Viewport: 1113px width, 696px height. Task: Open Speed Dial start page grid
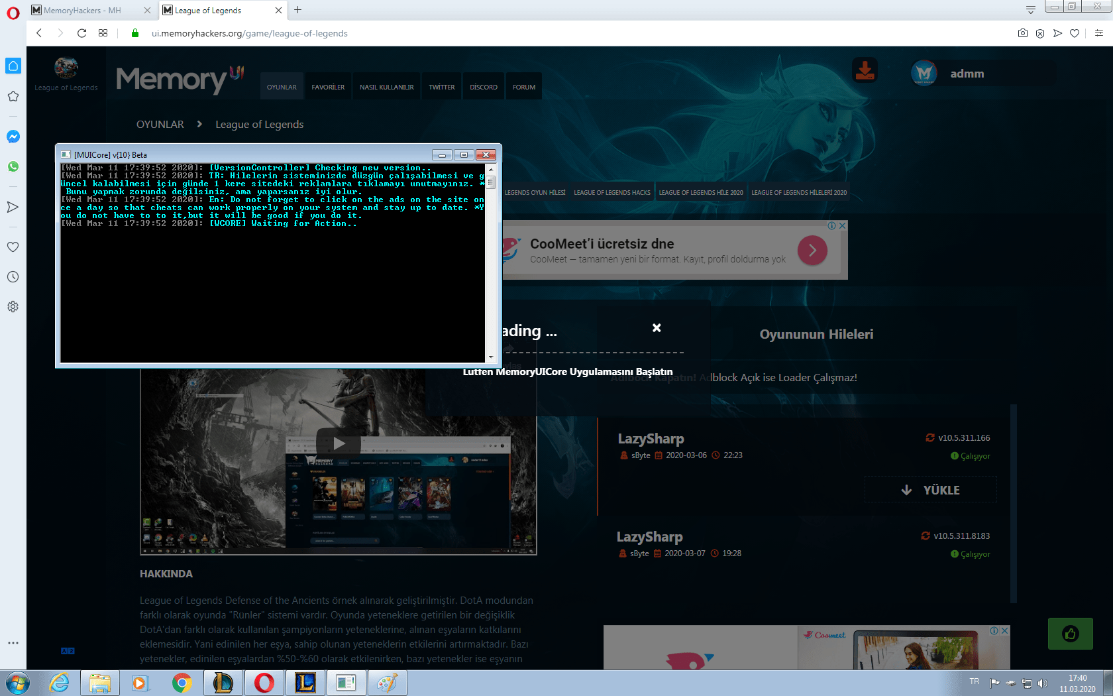point(103,33)
